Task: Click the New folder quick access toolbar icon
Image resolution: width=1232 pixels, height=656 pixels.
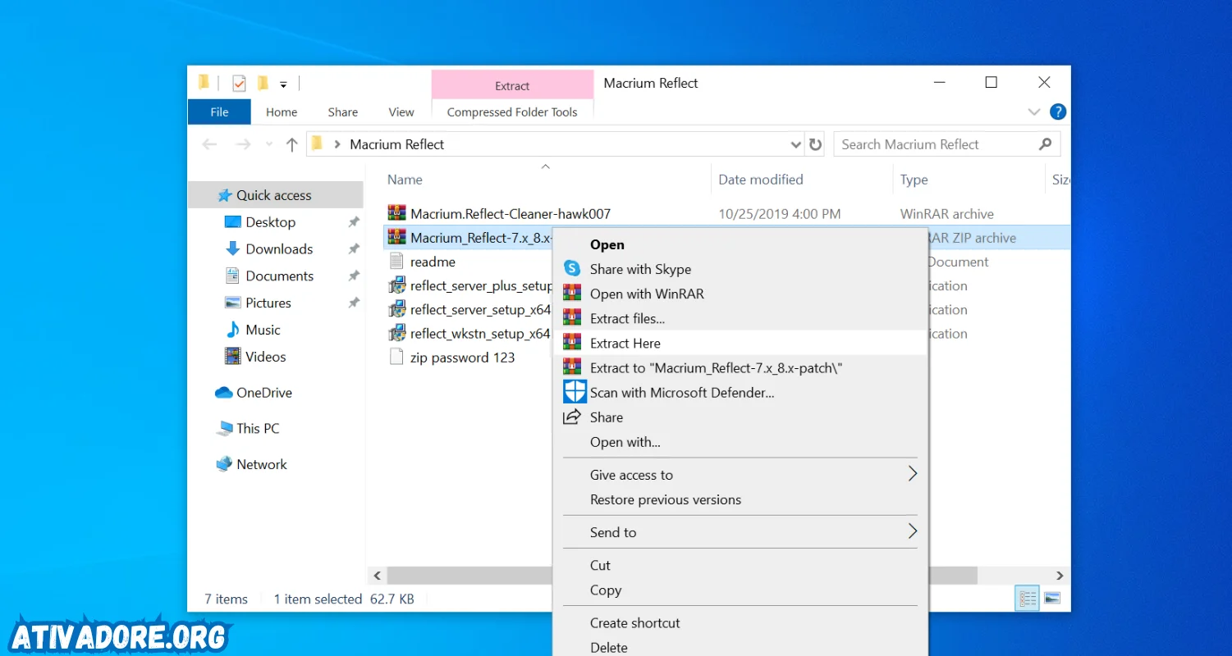Action: [263, 83]
